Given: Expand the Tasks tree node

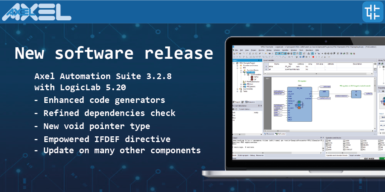Looking at the screenshot, I should point(238,91).
